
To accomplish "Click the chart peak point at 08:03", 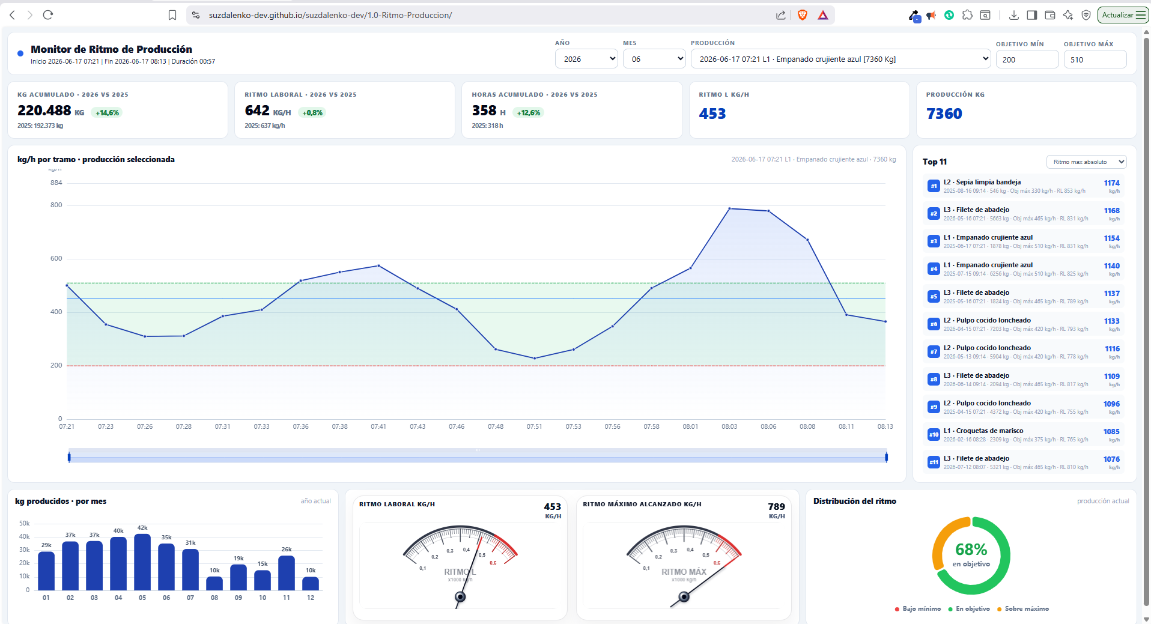I will (x=729, y=208).
